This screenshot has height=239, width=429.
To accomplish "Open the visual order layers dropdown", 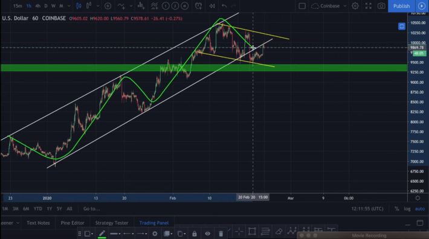I will 168,234.
